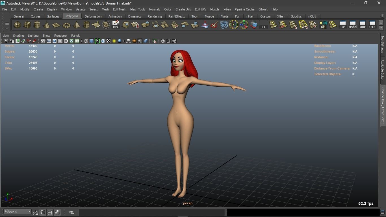Viewport: 386px width, 217px height.
Task: Click the shelf tab selector button at left
Action: click(x=7, y=24)
